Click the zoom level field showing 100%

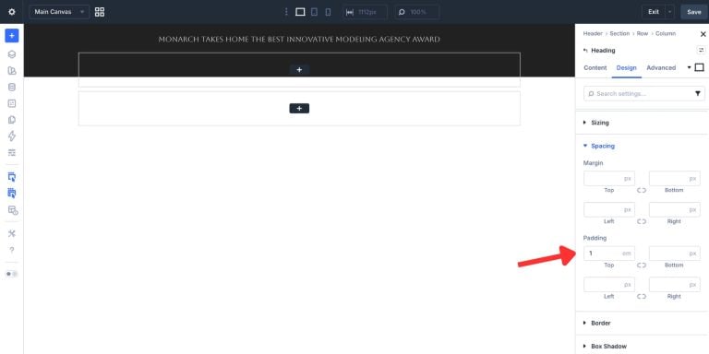point(417,12)
